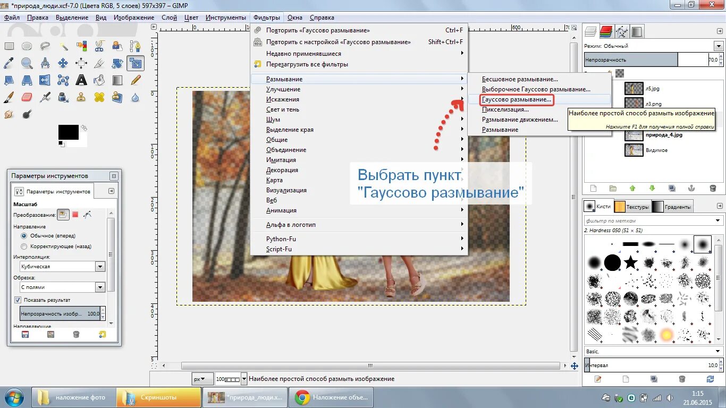Open zoom percent dropdown arrow
Image resolution: width=726 pixels, height=408 pixels.
[x=244, y=379]
